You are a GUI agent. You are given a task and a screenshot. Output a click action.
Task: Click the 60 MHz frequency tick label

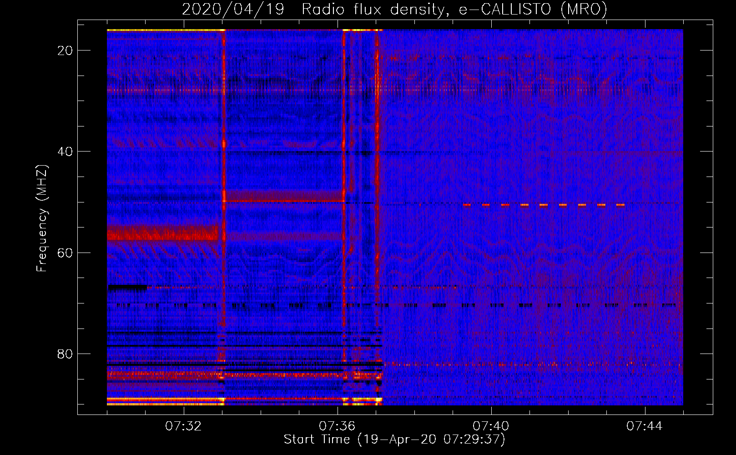click(65, 253)
